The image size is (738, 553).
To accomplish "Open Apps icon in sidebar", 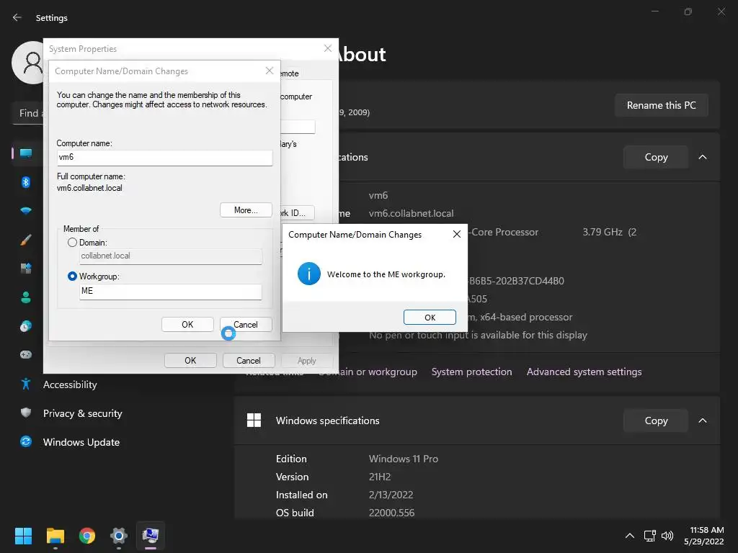I will [x=26, y=269].
